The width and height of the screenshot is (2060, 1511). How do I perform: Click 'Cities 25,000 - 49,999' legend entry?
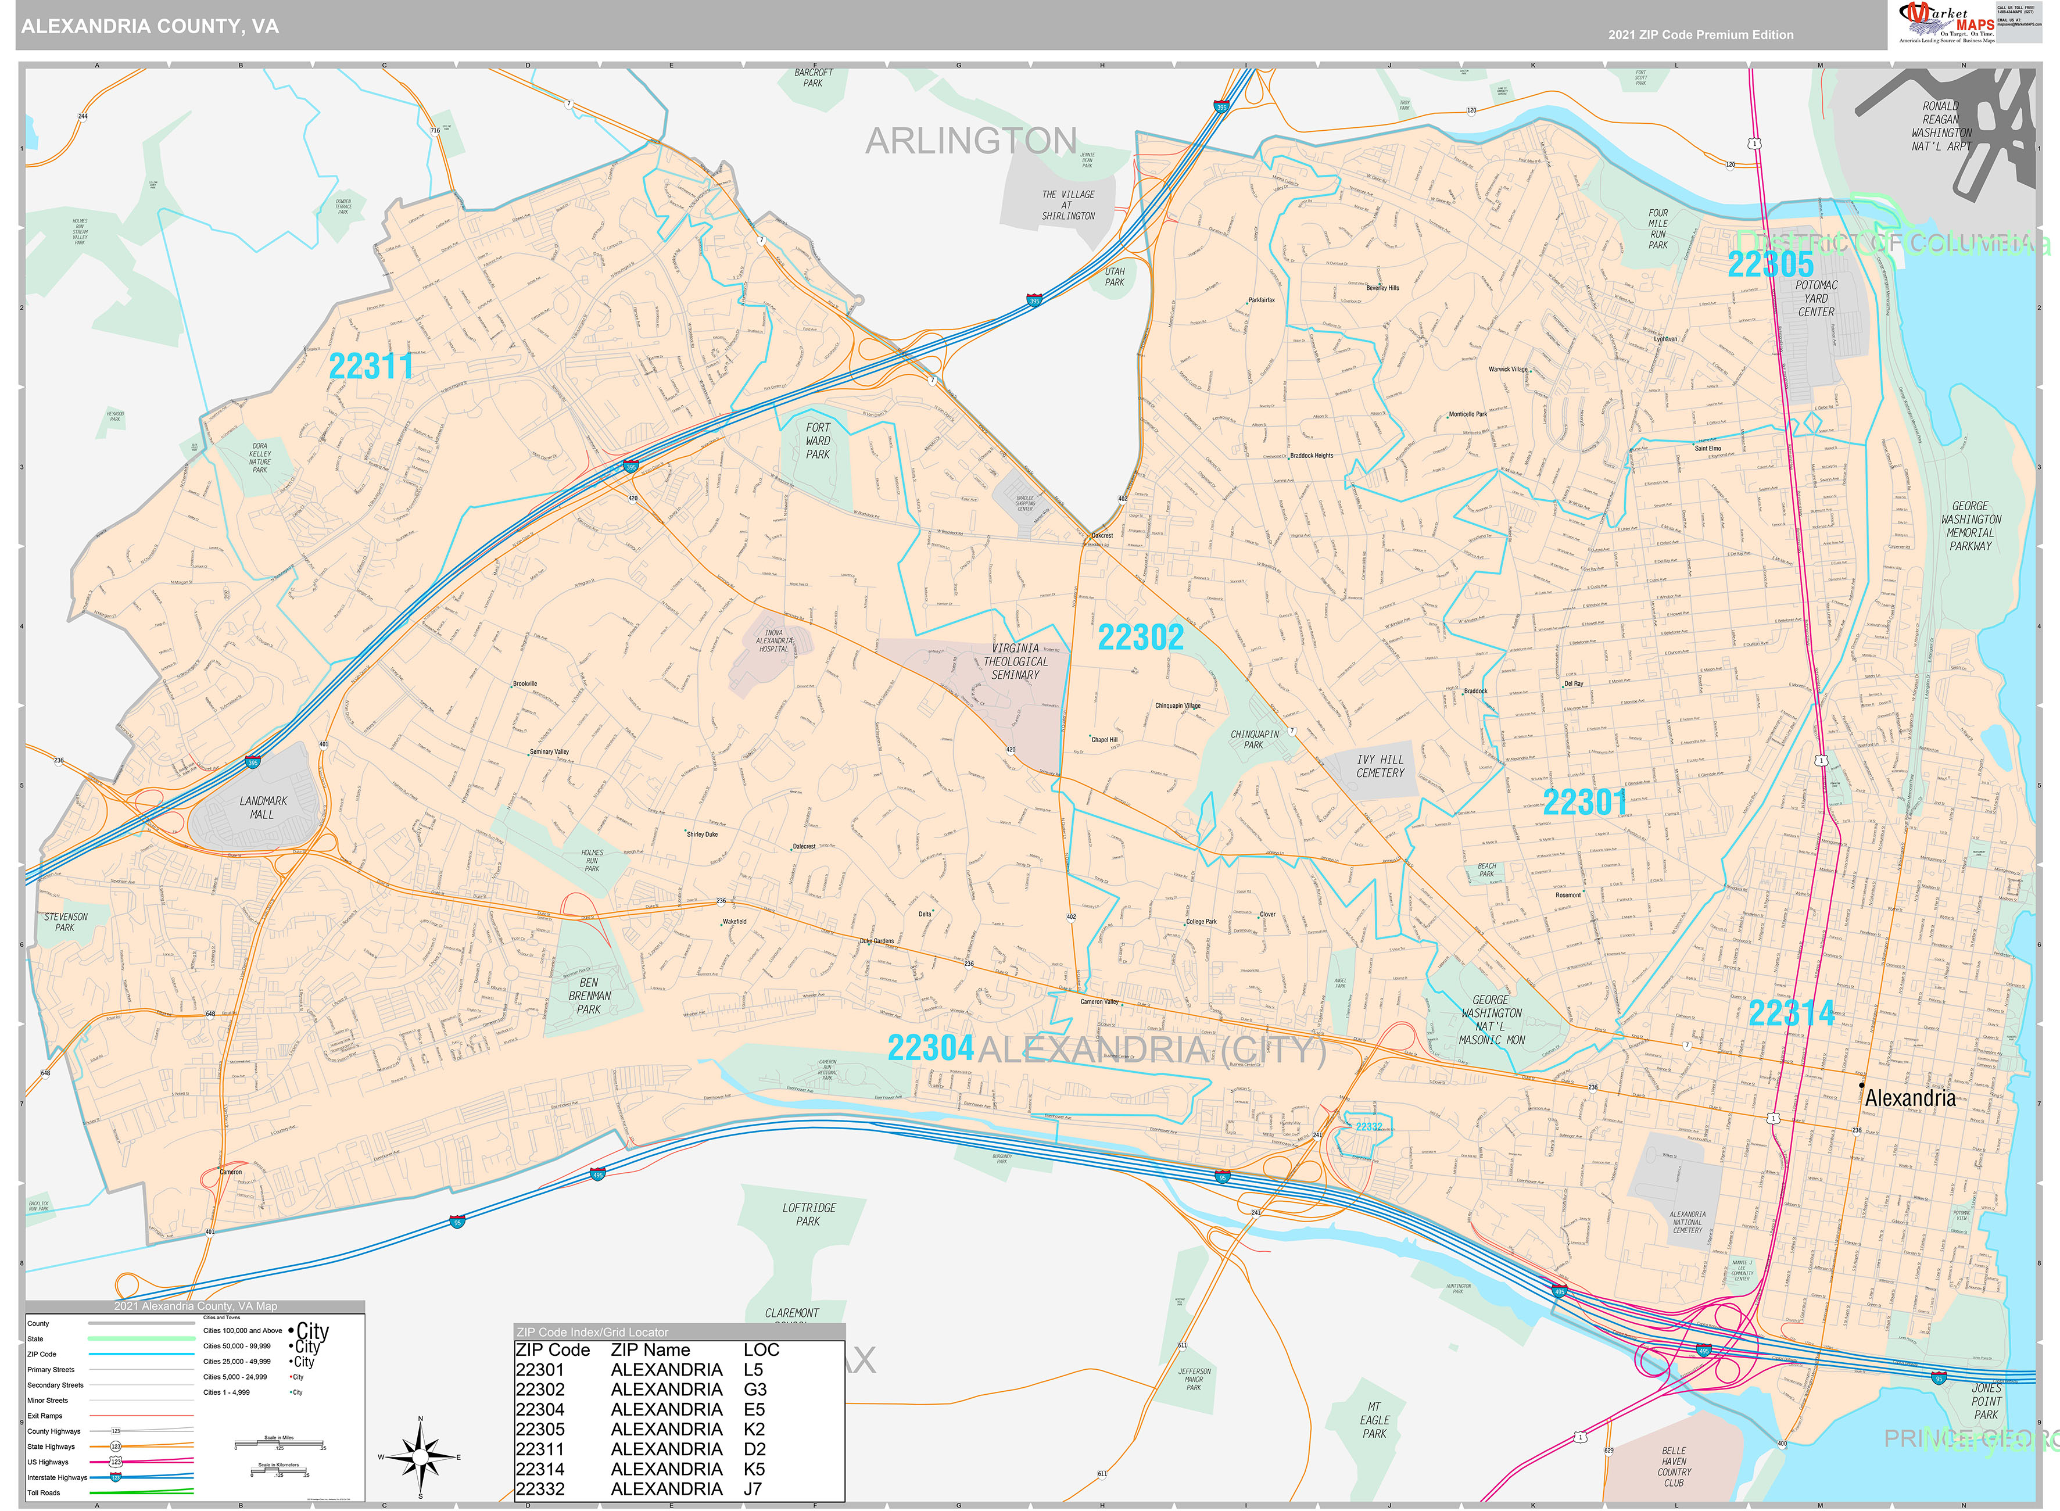coord(237,1361)
